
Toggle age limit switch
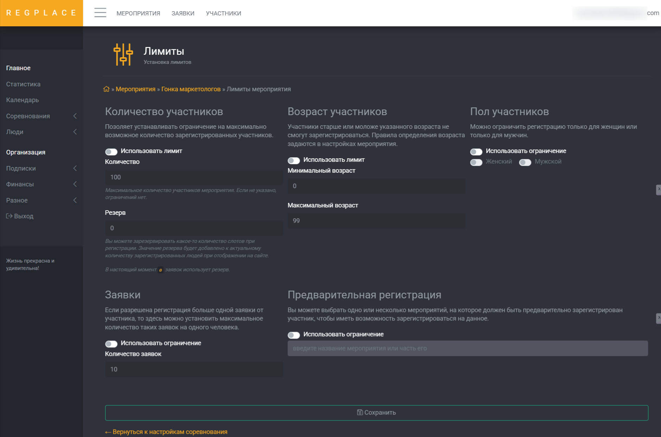(294, 160)
